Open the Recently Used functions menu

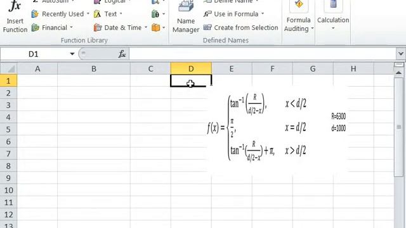pos(60,14)
